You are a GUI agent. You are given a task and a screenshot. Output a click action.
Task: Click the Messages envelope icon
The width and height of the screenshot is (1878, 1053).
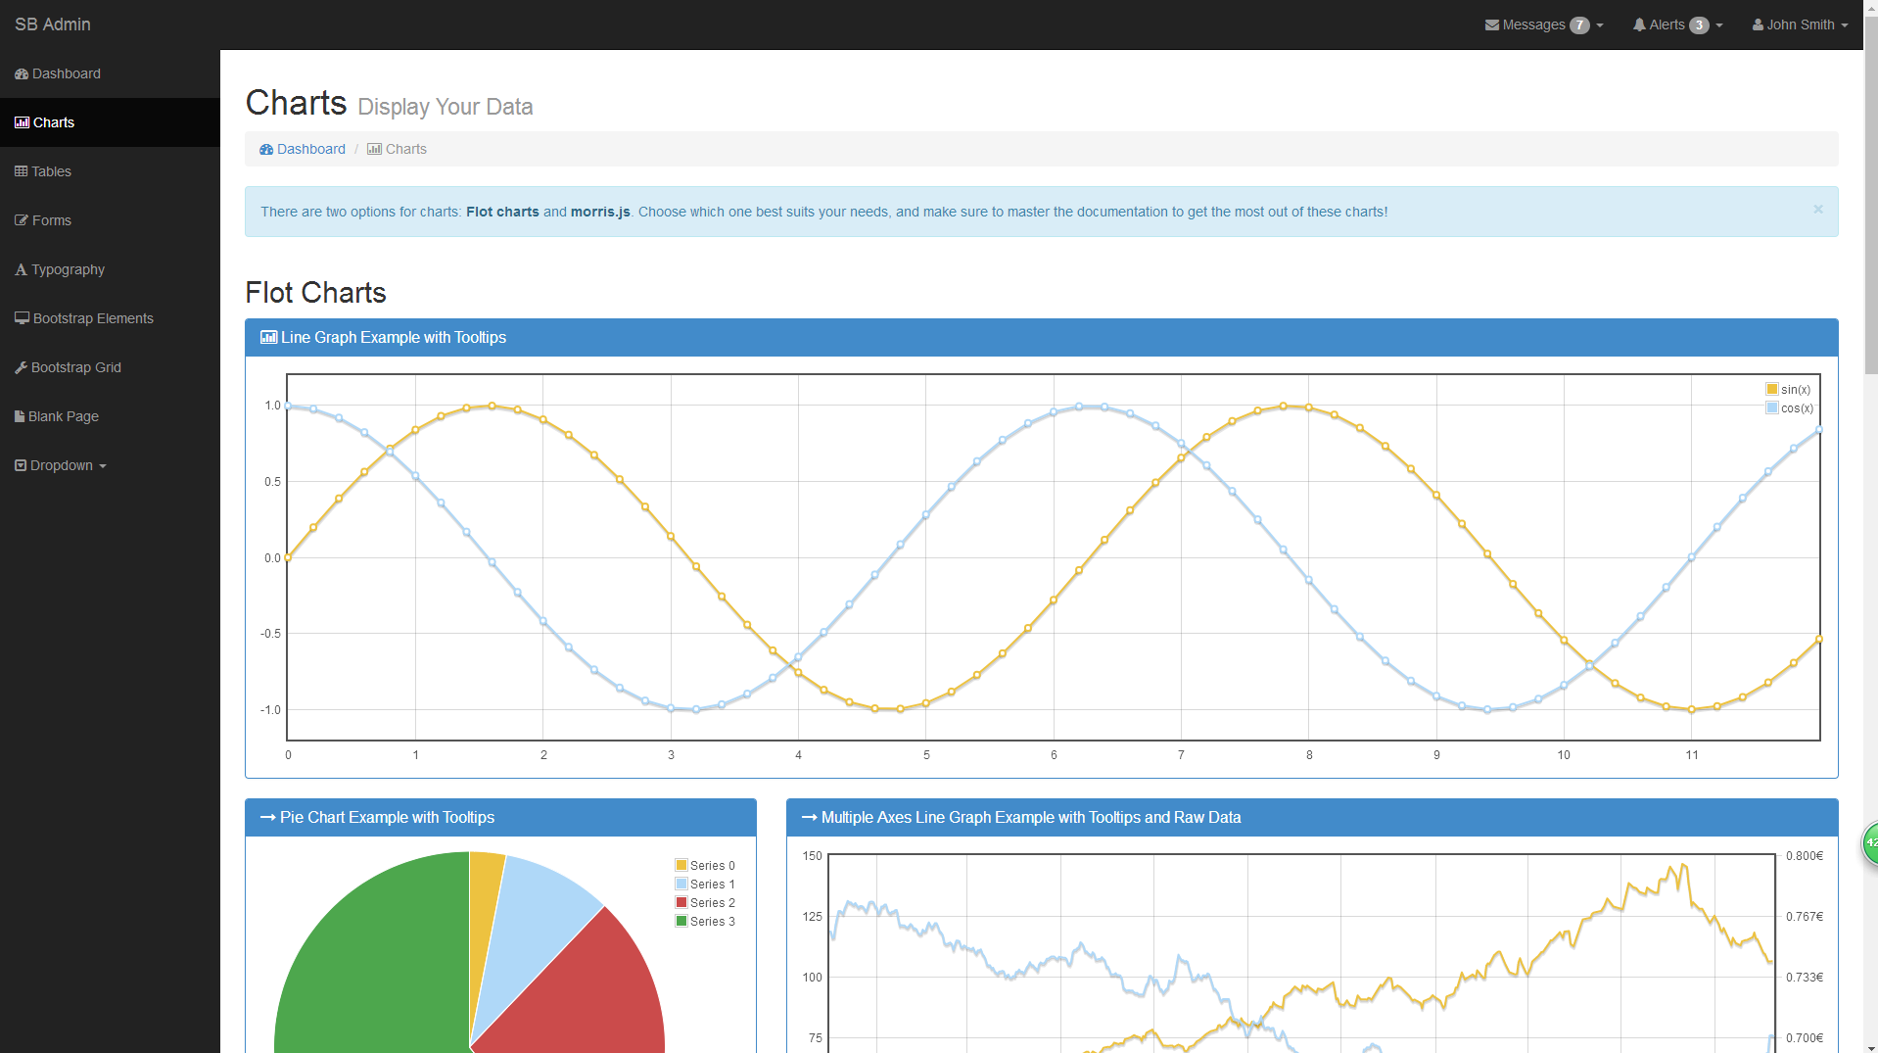click(1491, 24)
